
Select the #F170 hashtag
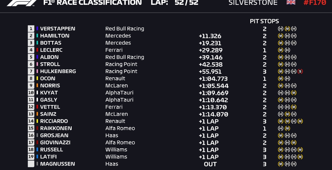315,3
